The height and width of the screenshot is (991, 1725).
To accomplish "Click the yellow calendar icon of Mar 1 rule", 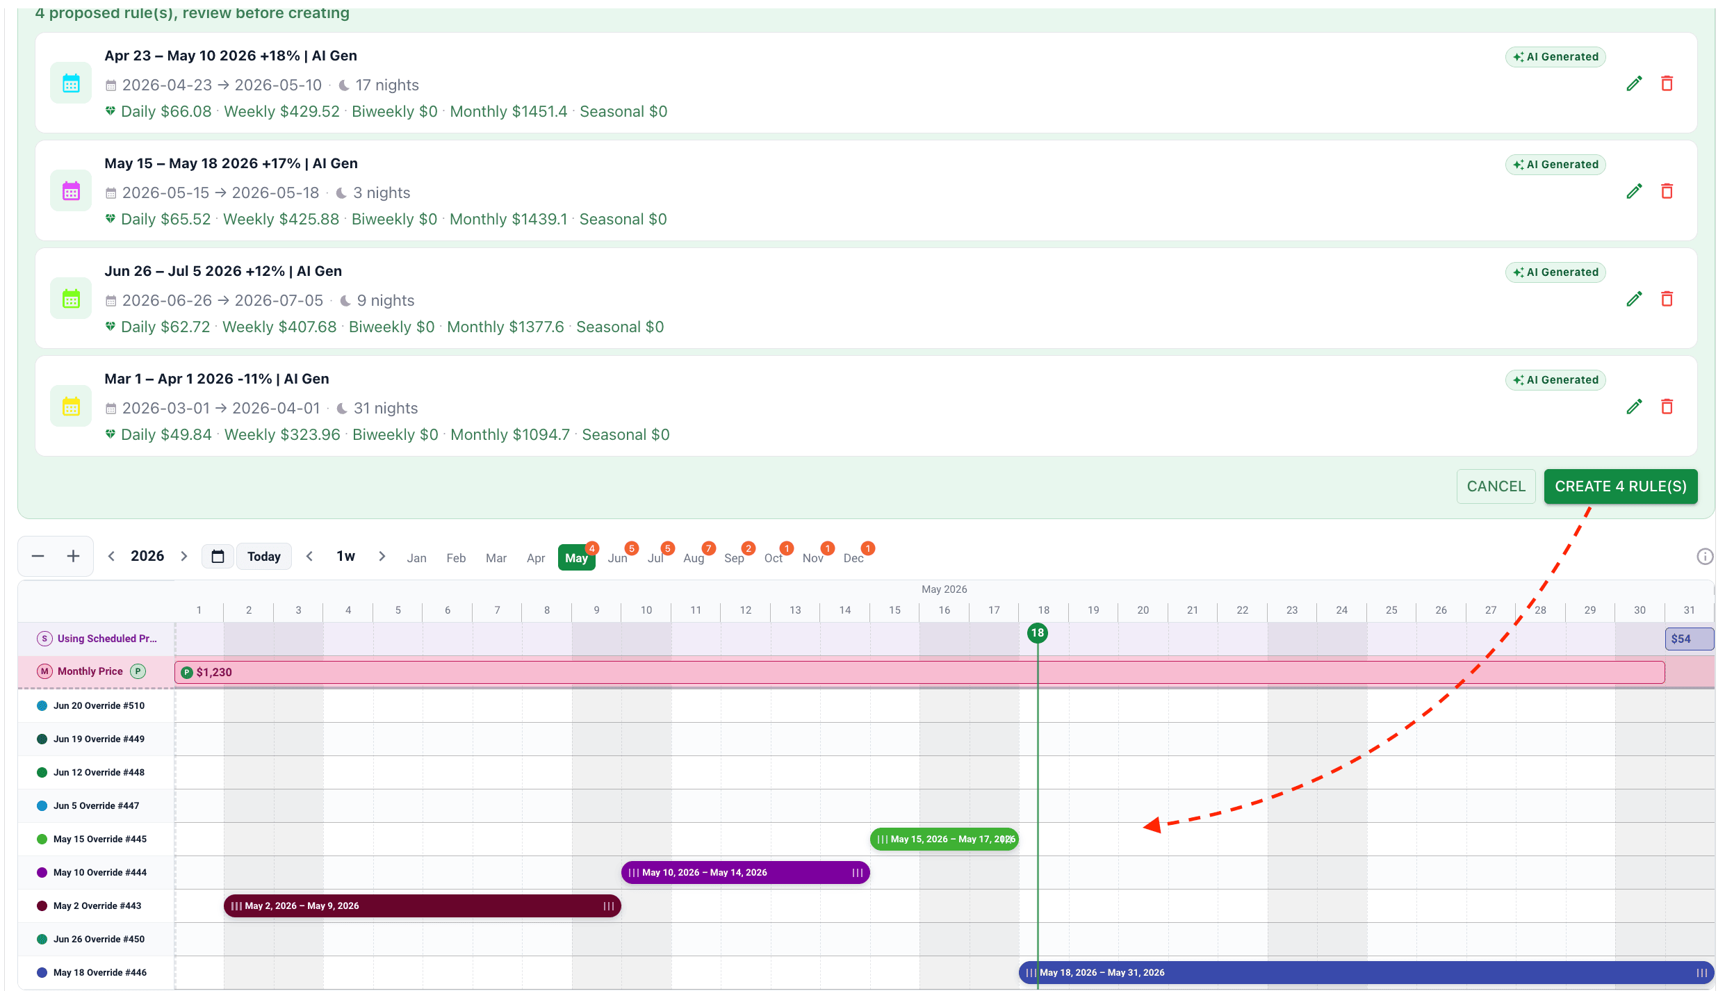I will pyautogui.click(x=71, y=407).
